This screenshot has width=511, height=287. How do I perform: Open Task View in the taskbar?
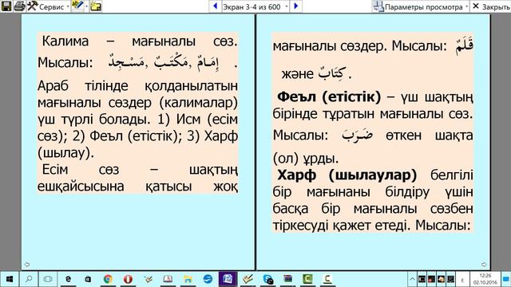point(48,279)
